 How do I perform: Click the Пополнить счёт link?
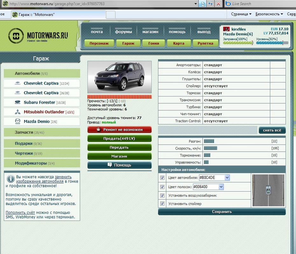(x=20, y=213)
